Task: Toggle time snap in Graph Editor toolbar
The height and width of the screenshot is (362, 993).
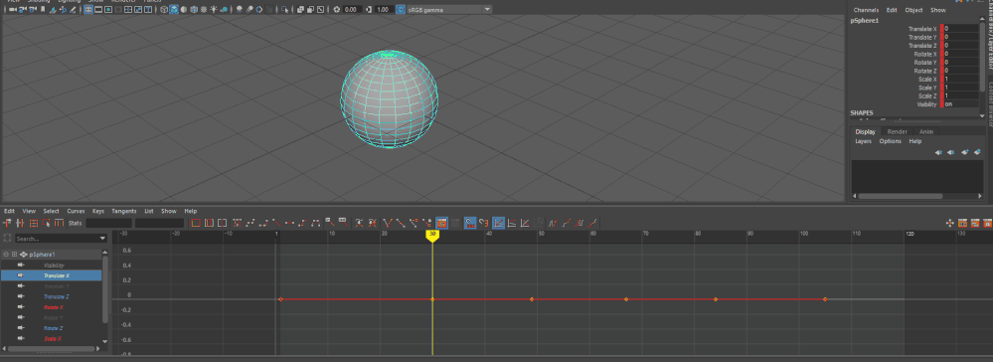Action: pyautogui.click(x=470, y=223)
